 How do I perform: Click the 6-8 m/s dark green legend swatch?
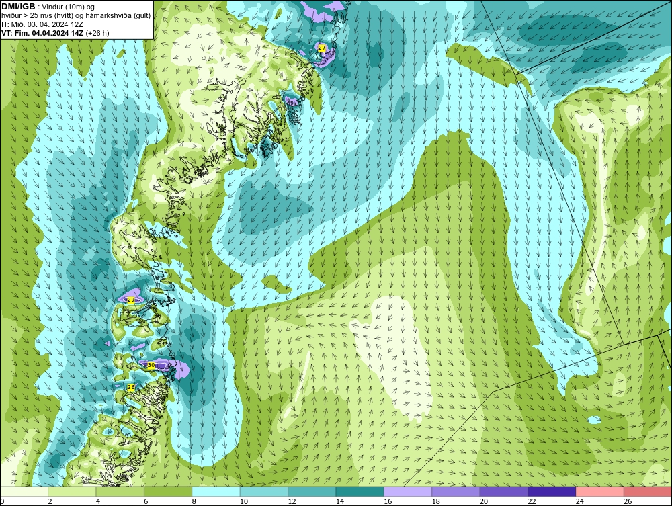(x=168, y=491)
